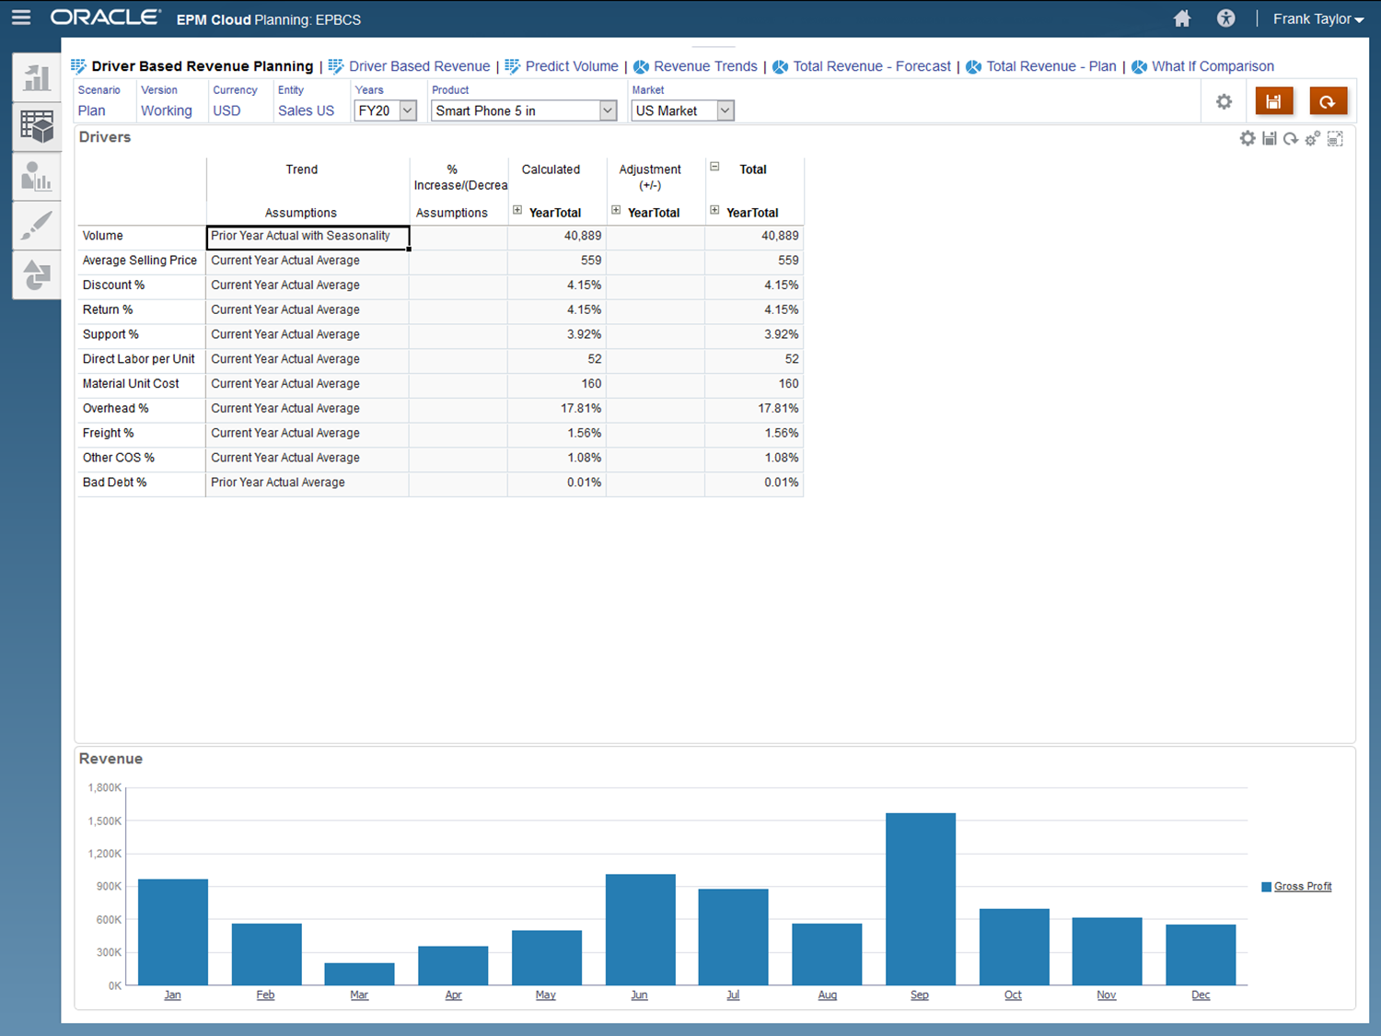The width and height of the screenshot is (1381, 1036).
Task: Select the person with chart sidebar icon
Action: [37, 176]
